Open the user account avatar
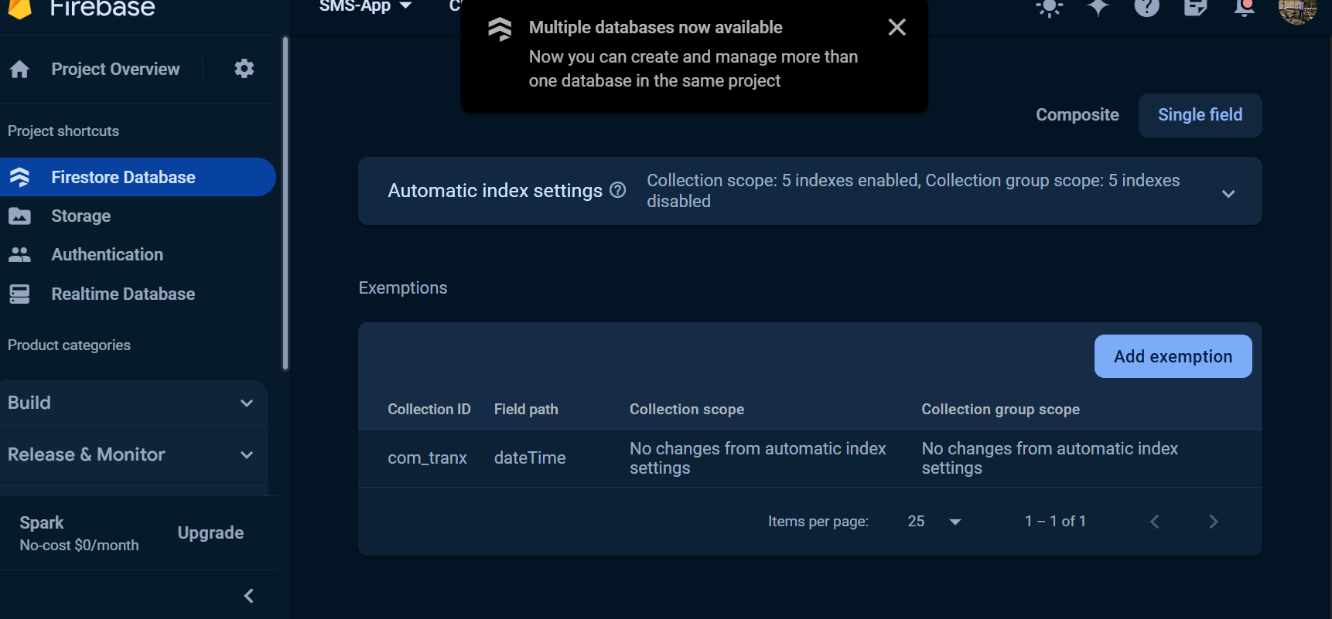The height and width of the screenshot is (619, 1332). point(1297,9)
